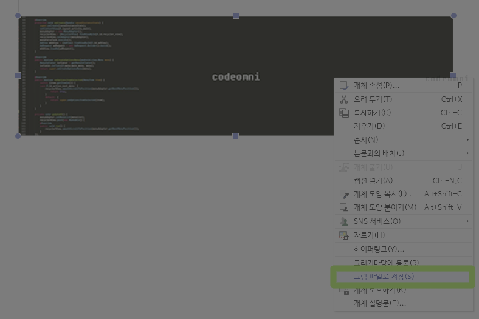Viewport: 479px width, 319px height.
Task: Select 개체 모양 붙이기(M) entry
Action: [x=404, y=207]
